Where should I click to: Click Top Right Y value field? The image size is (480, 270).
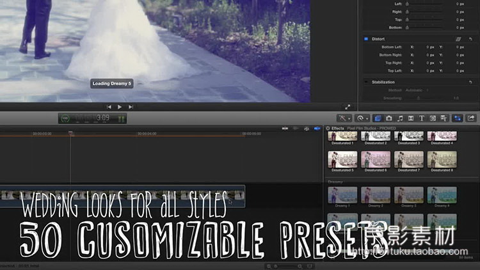[x=460, y=63]
